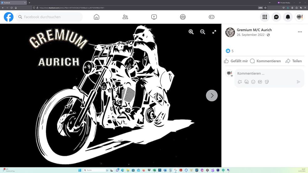Screen dimensions: 308x173
Task: Click the Gremium M/C Aurich avatar
Action: (230, 32)
